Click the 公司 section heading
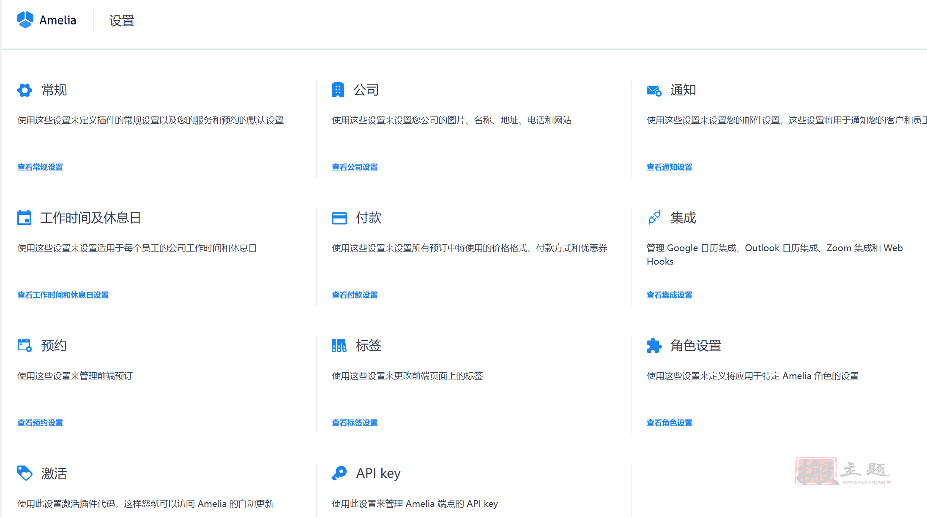 point(366,90)
